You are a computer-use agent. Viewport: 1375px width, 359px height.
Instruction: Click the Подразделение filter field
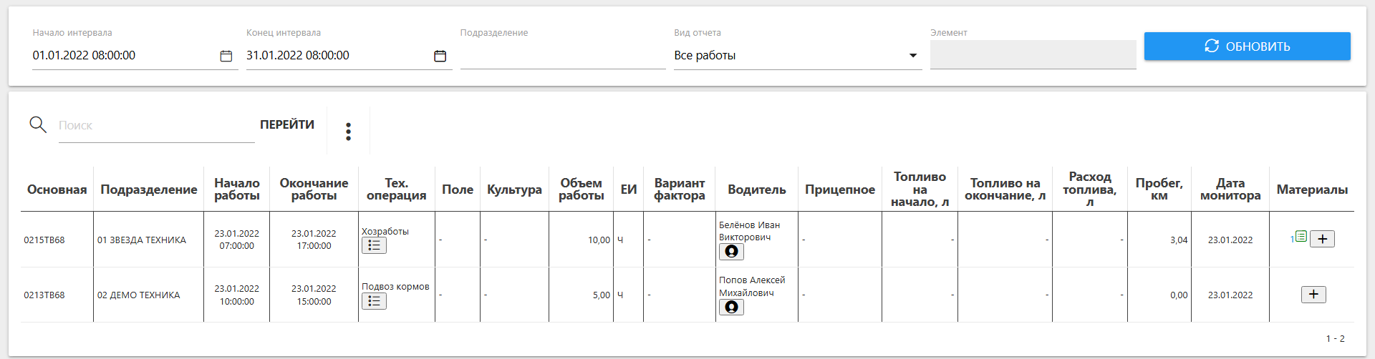click(562, 56)
